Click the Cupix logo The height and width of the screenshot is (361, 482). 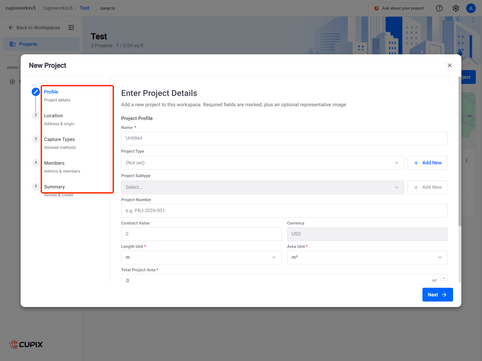click(26, 344)
